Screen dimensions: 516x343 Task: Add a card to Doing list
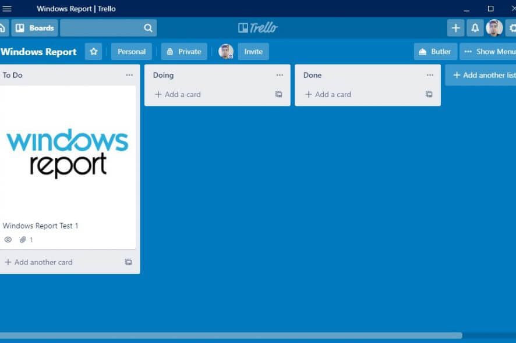[x=178, y=95]
